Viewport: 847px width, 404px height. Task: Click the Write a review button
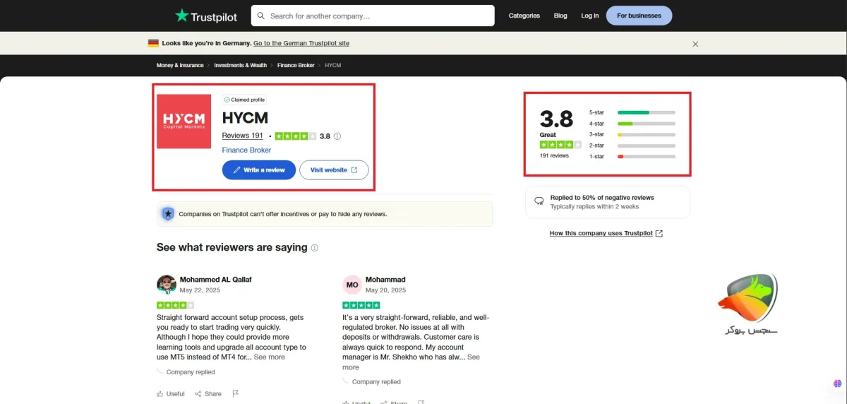coord(259,170)
